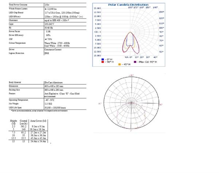
Task: Click the 'Net Weight' label
Action: pyautogui.click(x=14, y=104)
